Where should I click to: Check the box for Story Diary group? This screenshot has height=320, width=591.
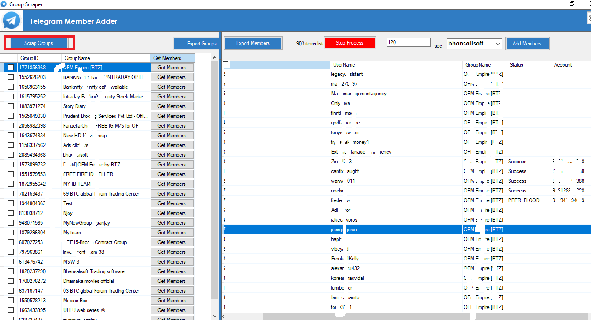click(x=11, y=106)
